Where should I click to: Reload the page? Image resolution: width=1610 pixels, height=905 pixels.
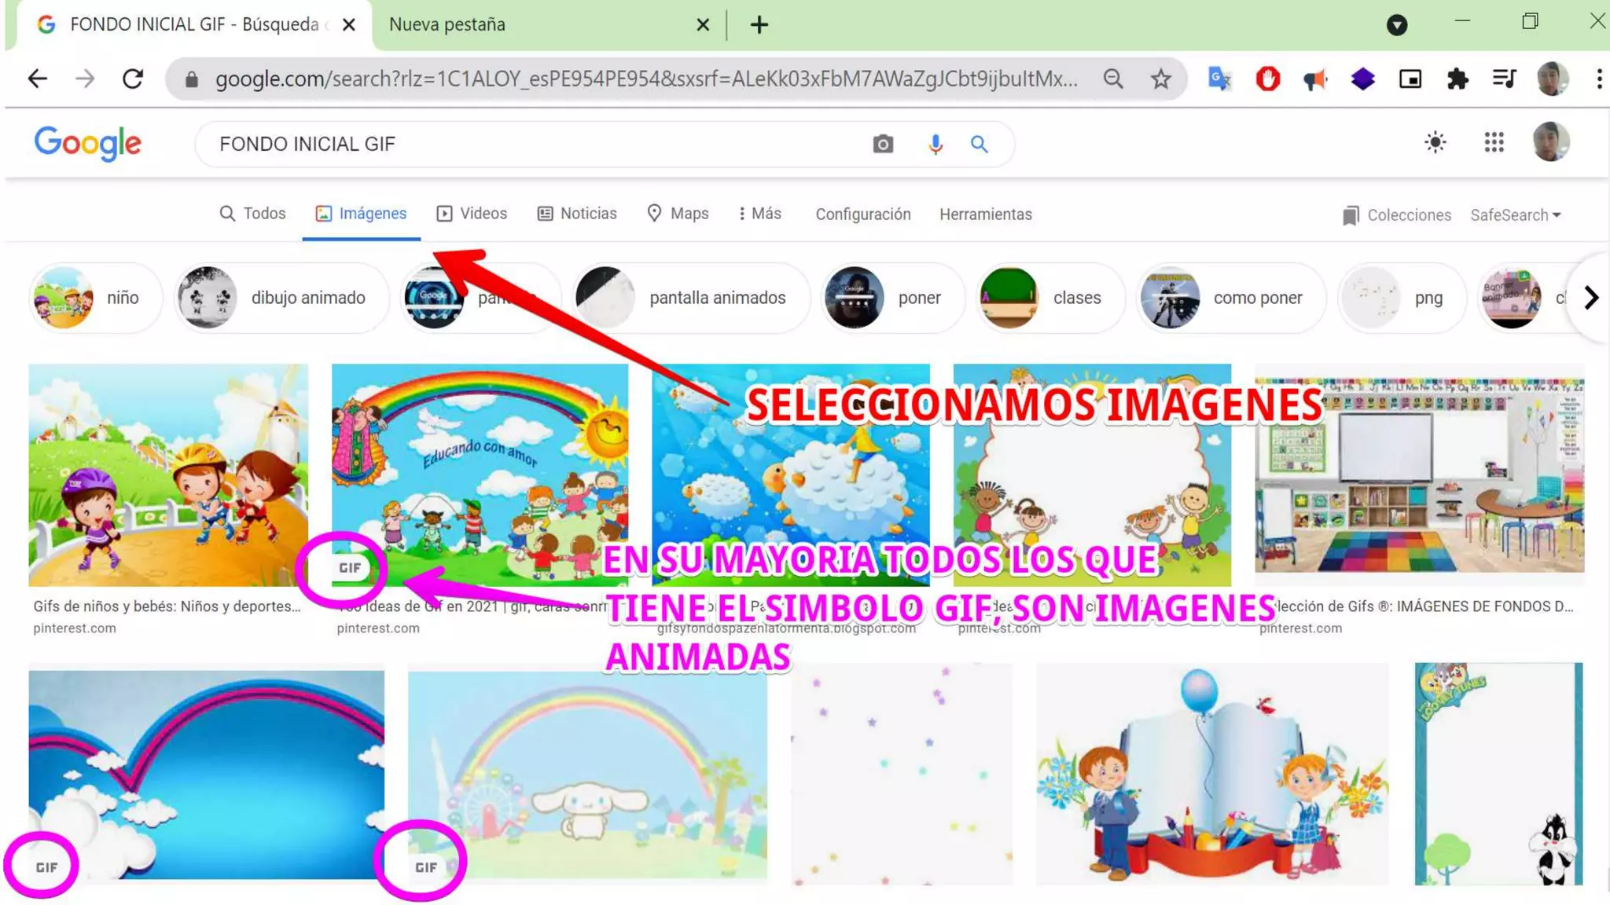tap(133, 79)
